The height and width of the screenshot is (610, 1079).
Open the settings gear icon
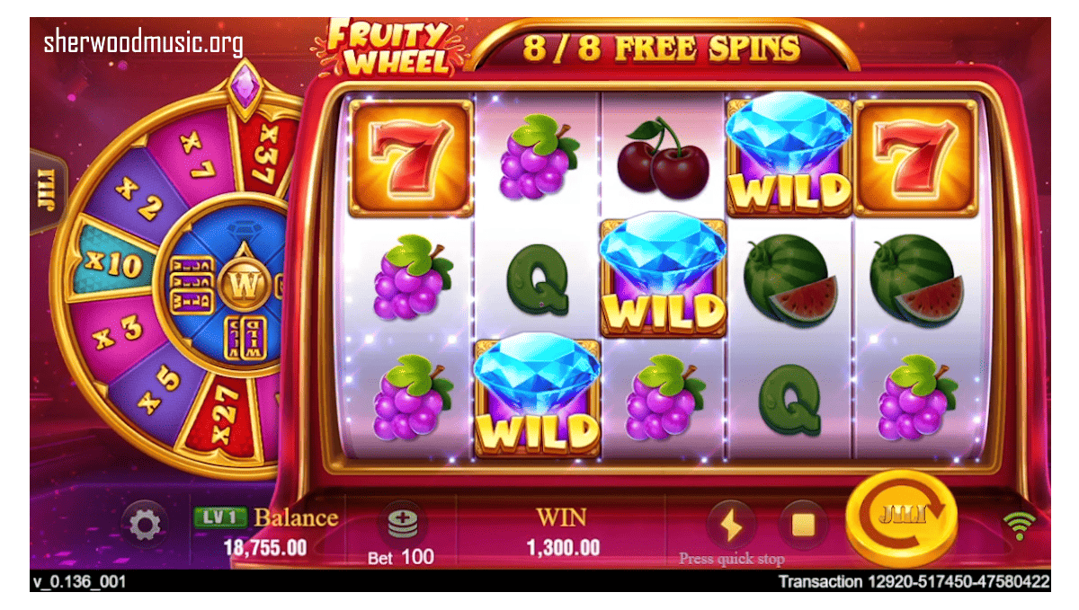(145, 525)
